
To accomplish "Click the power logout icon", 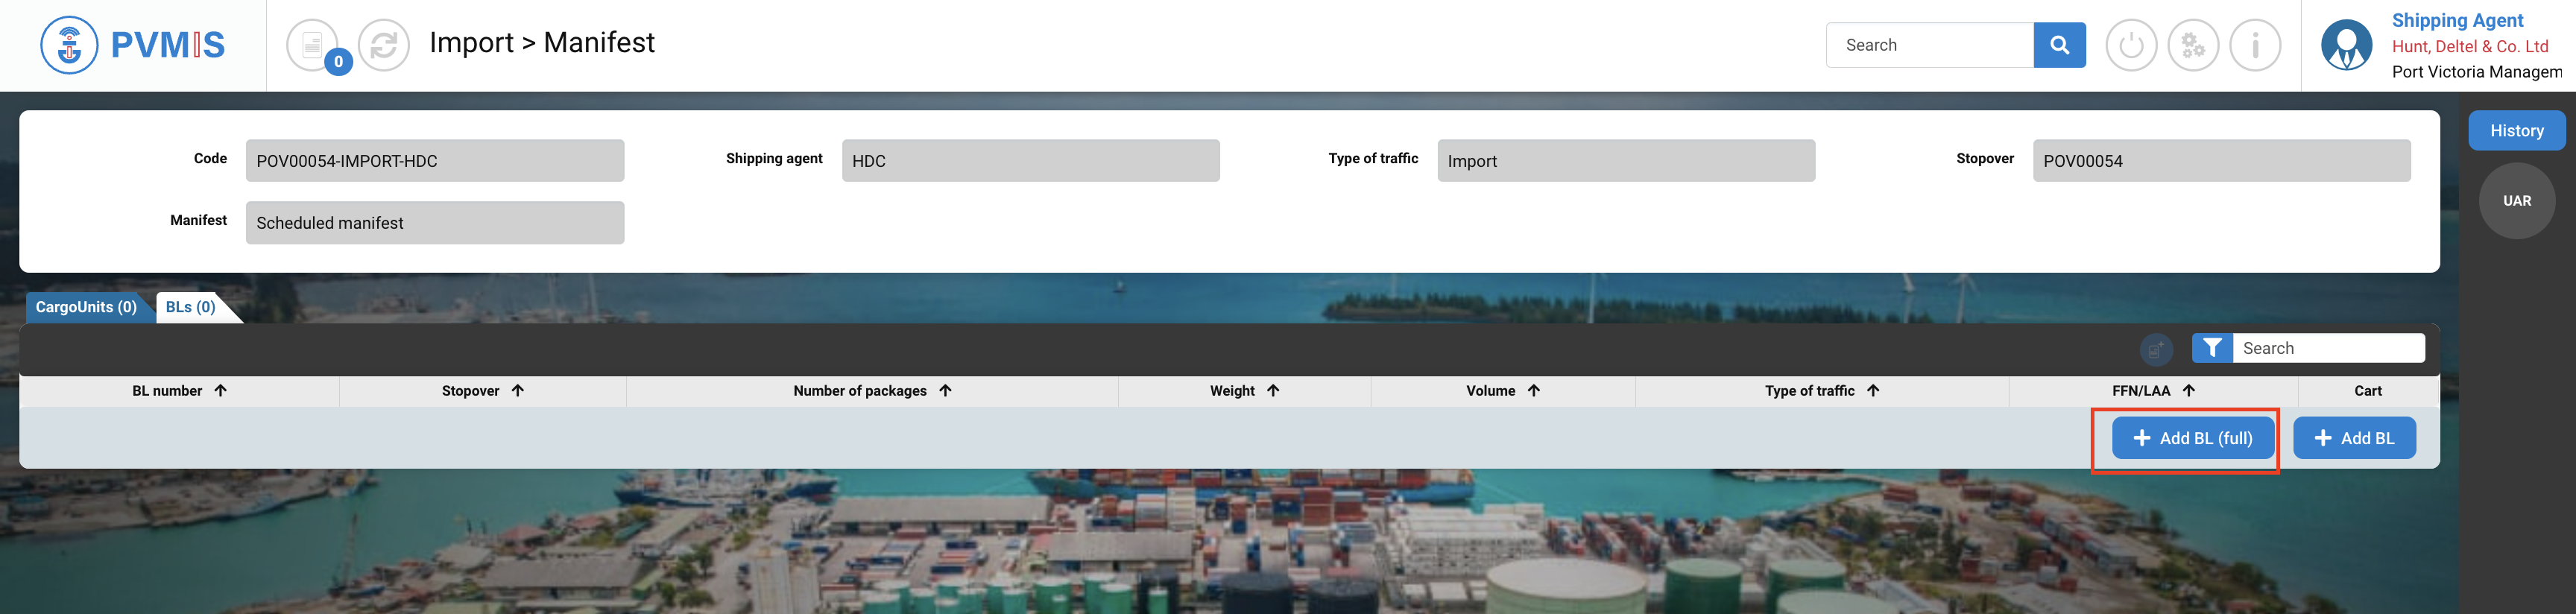I will pyautogui.click(x=2131, y=45).
